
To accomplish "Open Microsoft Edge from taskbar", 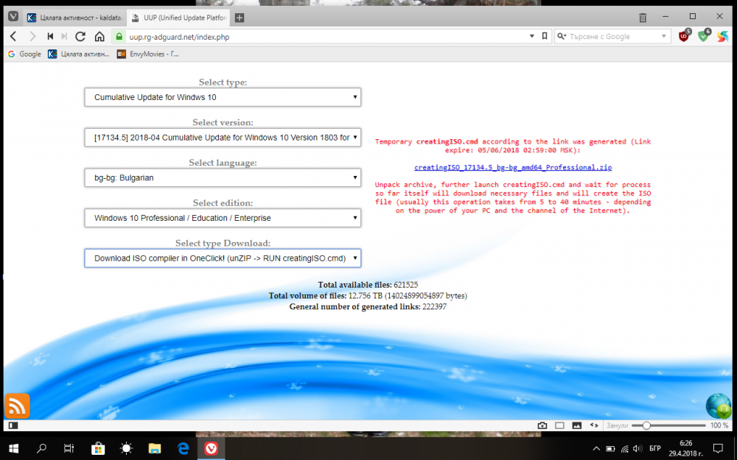I will 183,448.
